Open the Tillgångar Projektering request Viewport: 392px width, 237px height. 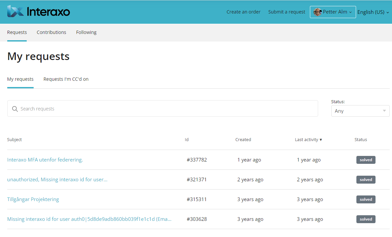point(33,199)
